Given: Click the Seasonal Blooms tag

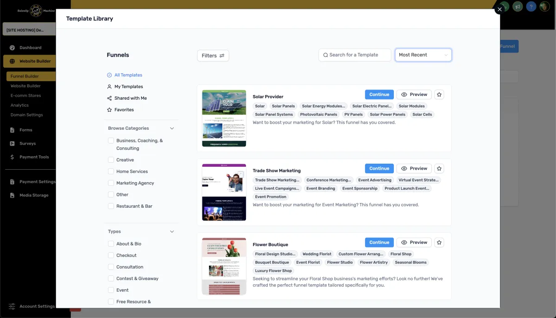Looking at the screenshot, I should tap(411, 262).
